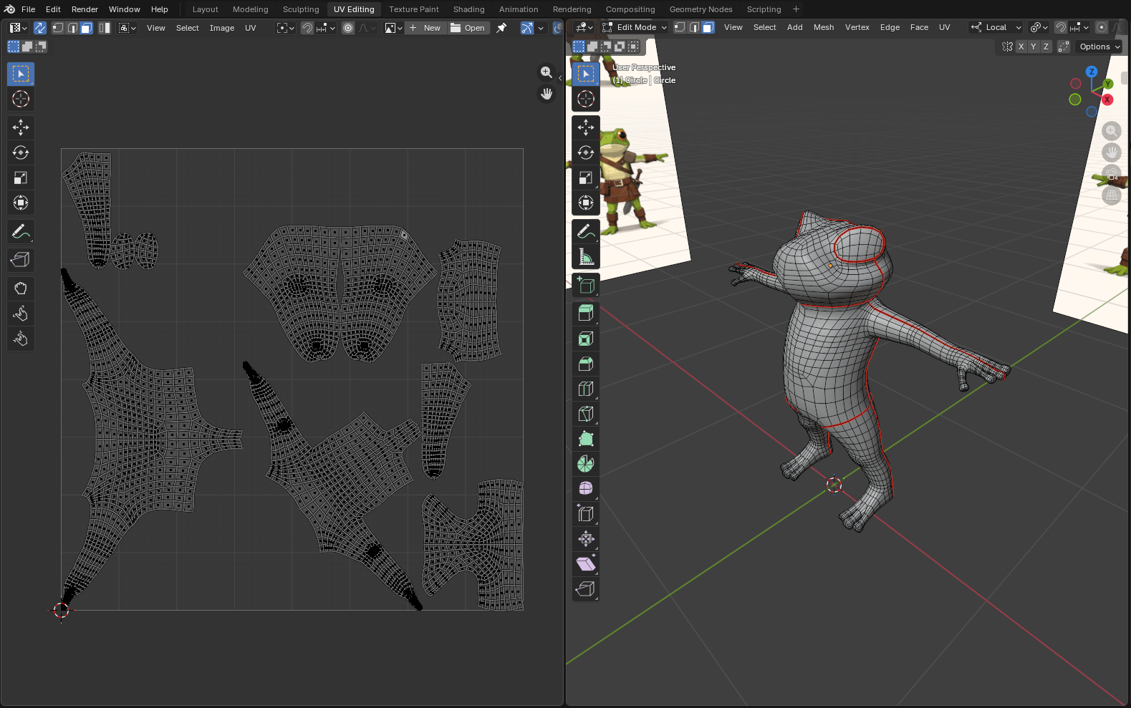
Task: Click the Open image button
Action: pos(468,28)
